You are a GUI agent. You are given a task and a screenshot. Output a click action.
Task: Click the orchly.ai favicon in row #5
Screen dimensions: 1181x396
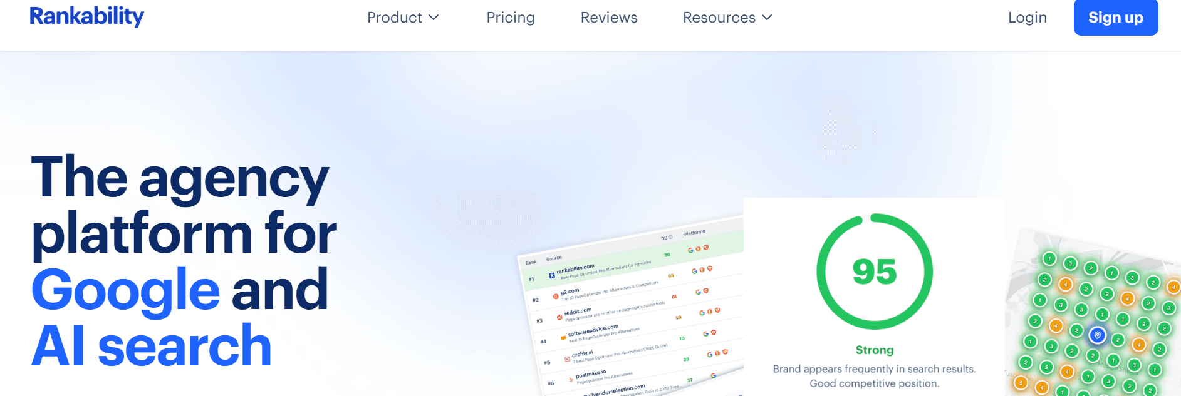(567, 359)
